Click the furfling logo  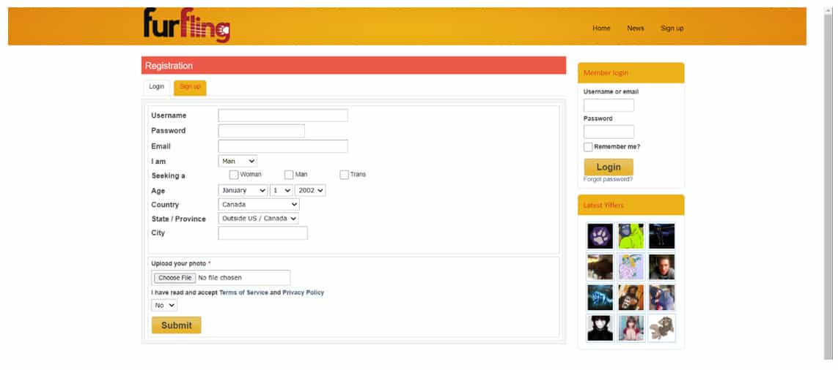186,25
